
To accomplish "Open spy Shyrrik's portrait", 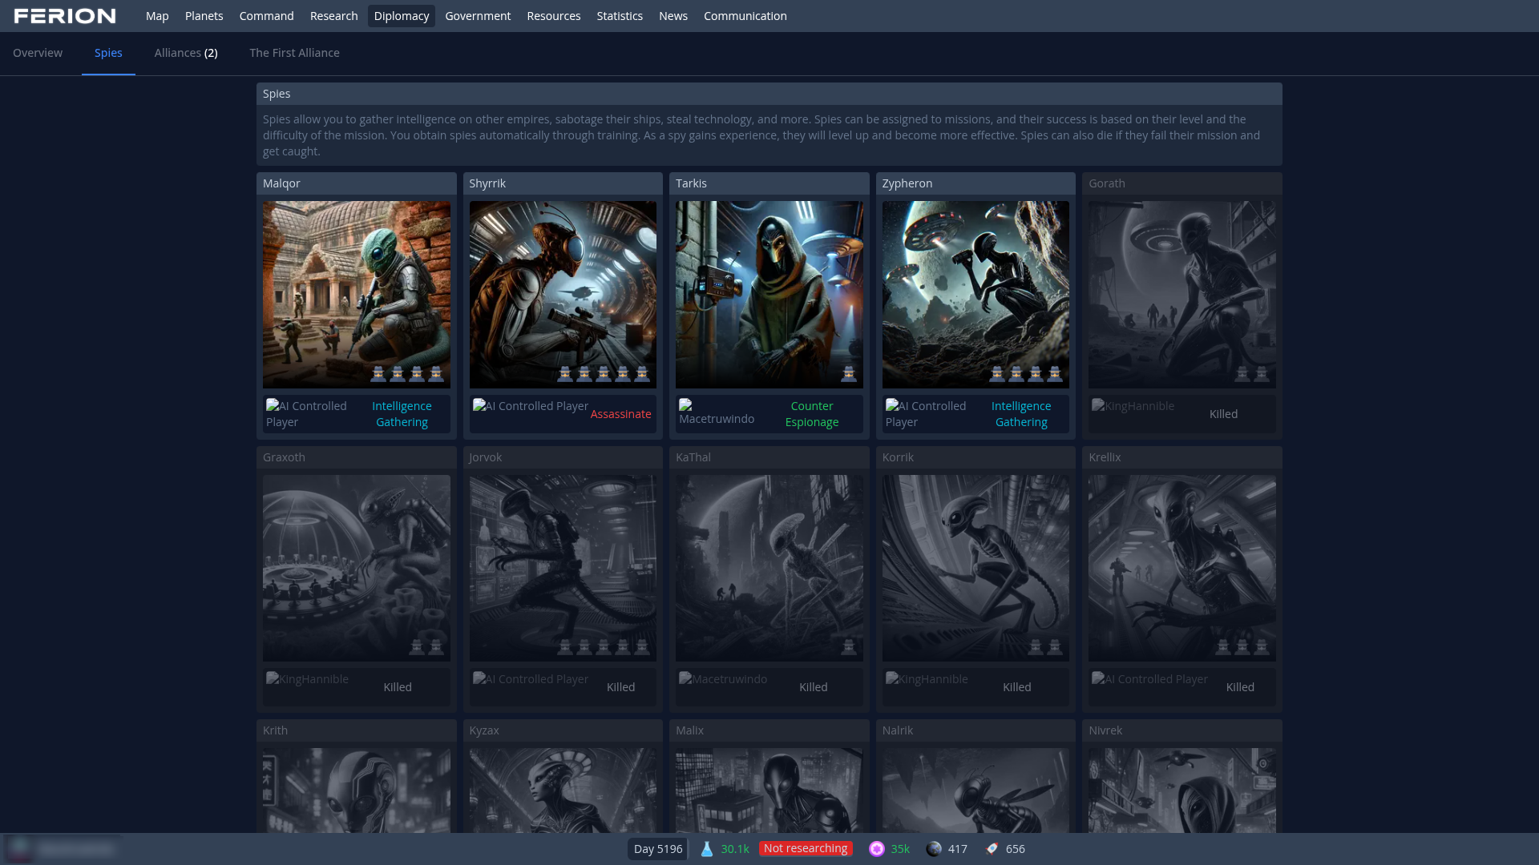I will coord(563,295).
